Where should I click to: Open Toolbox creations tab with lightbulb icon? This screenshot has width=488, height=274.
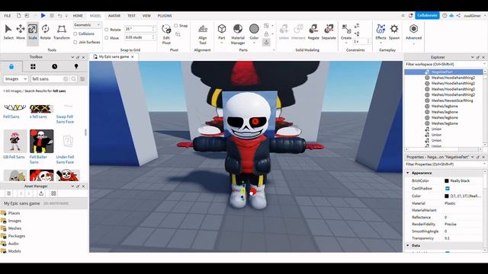click(x=76, y=66)
